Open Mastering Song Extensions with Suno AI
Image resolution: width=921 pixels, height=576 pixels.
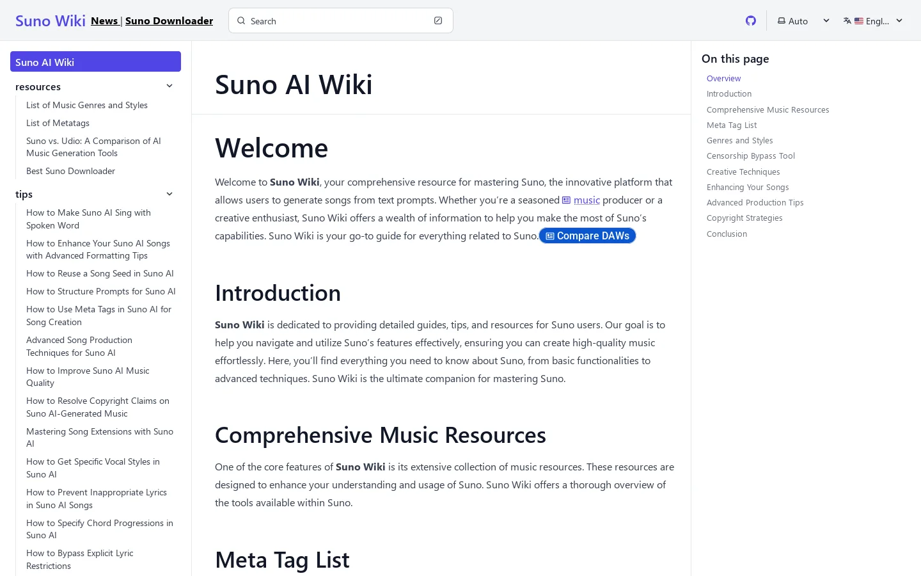click(x=100, y=438)
